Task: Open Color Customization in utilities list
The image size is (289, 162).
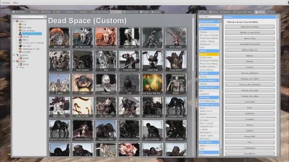Action: tap(209, 117)
